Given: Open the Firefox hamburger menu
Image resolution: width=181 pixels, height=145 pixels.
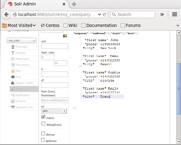Looking at the screenshot, I should tap(175, 14).
